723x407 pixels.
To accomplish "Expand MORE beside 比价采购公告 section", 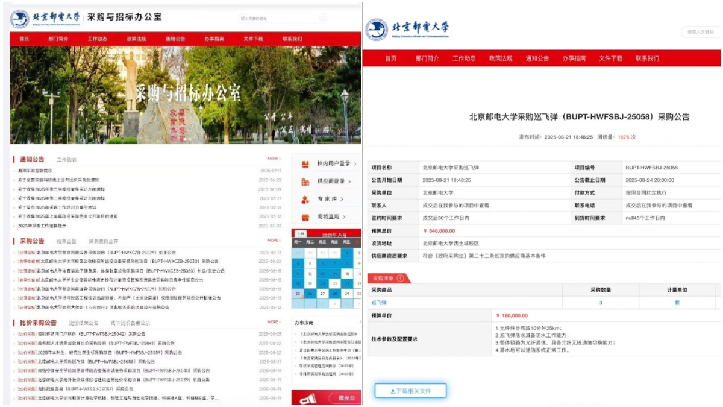I will 274,322.
